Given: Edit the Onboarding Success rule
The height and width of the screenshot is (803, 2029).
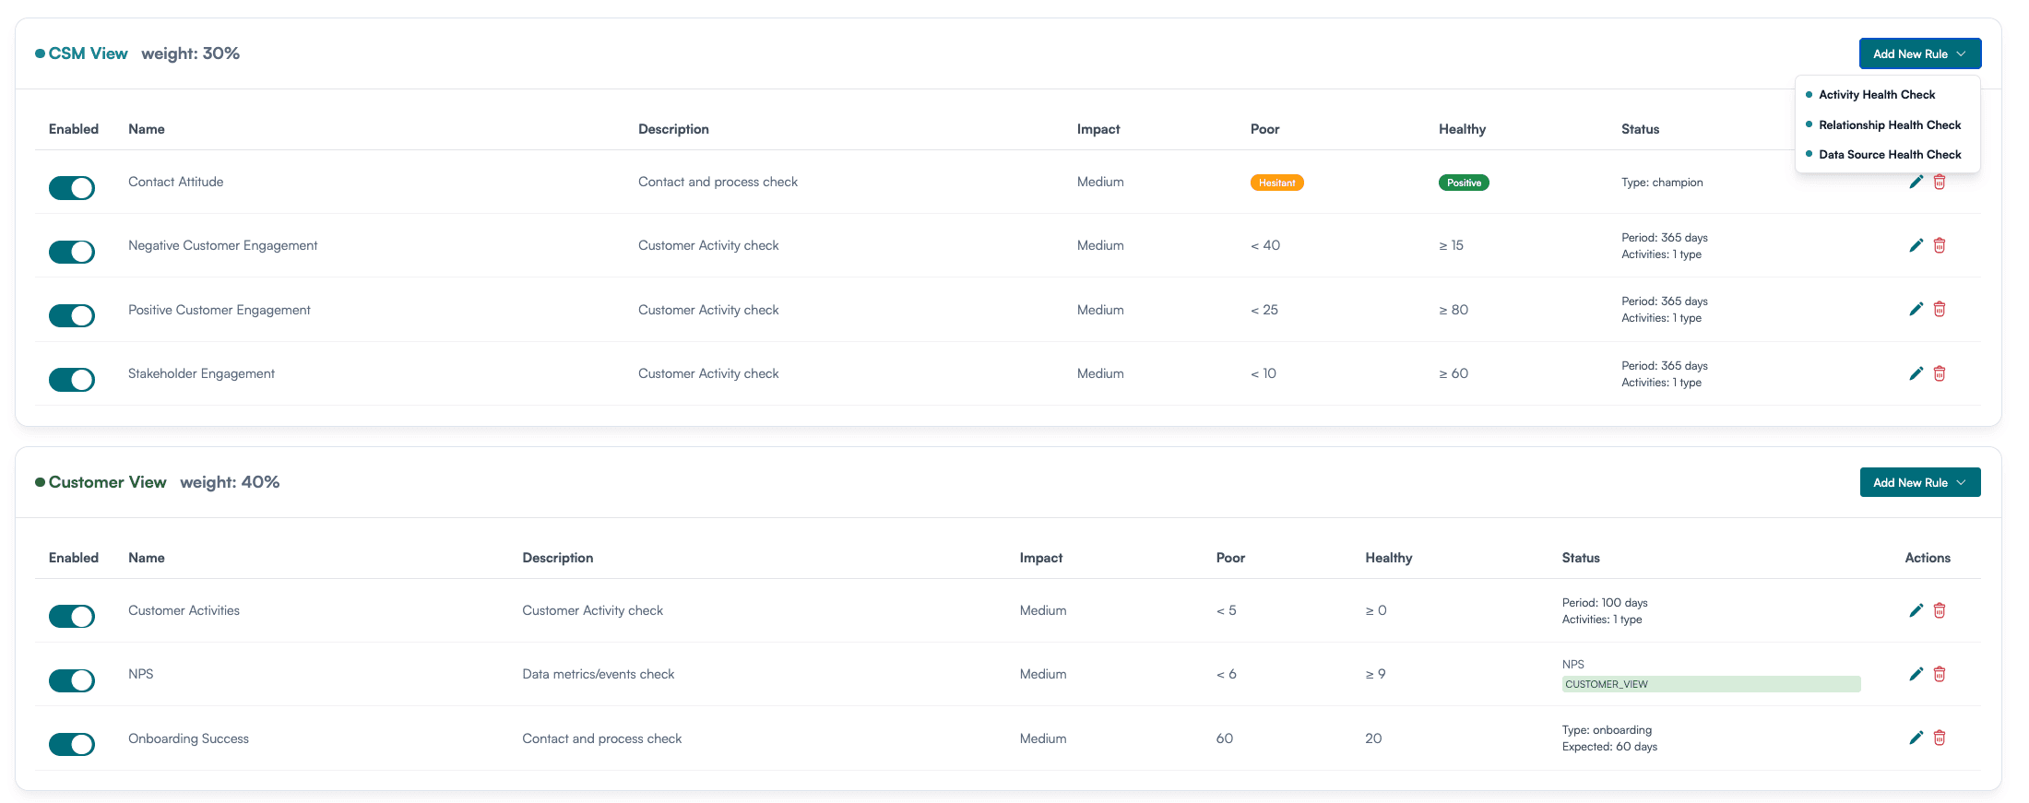Looking at the screenshot, I should [x=1916, y=738].
